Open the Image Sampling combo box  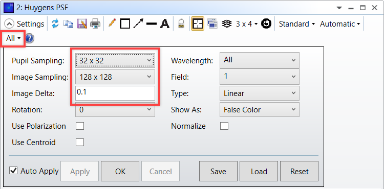[x=115, y=77]
